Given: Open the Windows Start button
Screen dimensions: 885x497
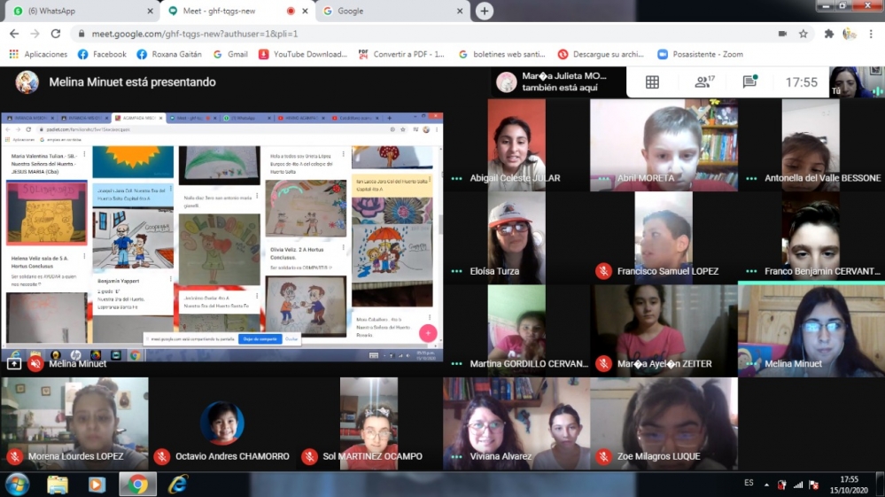Looking at the screenshot, I should (x=18, y=485).
